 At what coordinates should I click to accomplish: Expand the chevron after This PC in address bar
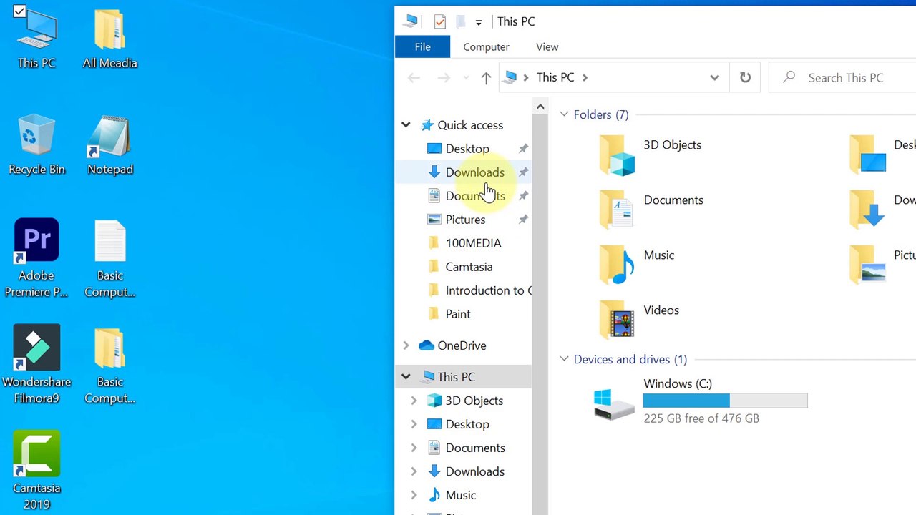pyautogui.click(x=585, y=77)
